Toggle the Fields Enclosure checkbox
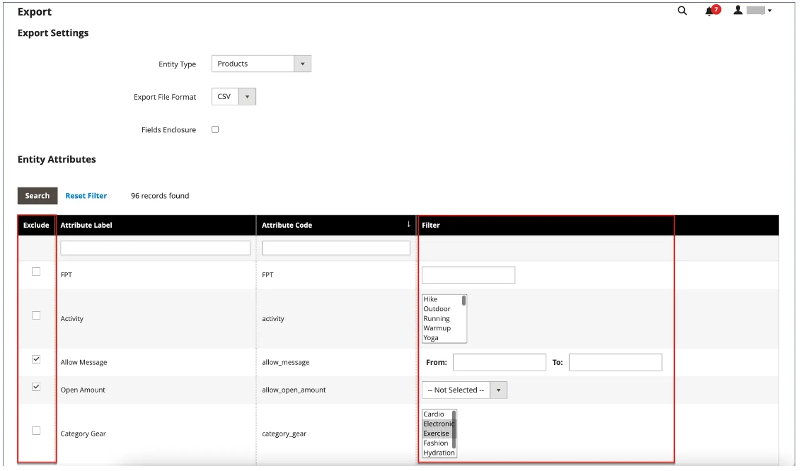 (x=215, y=129)
